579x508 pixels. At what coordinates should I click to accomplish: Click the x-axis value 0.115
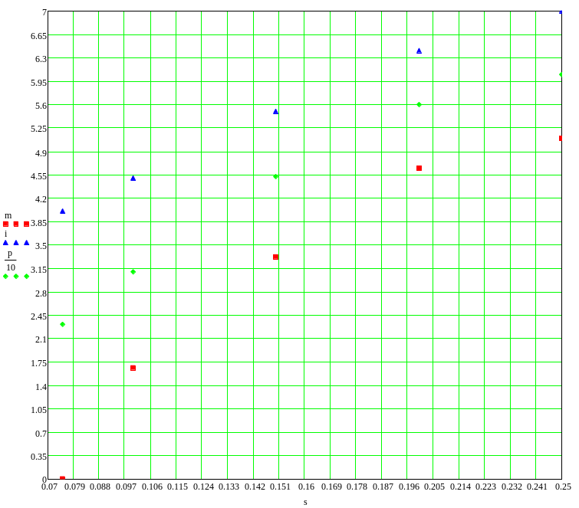pos(178,487)
